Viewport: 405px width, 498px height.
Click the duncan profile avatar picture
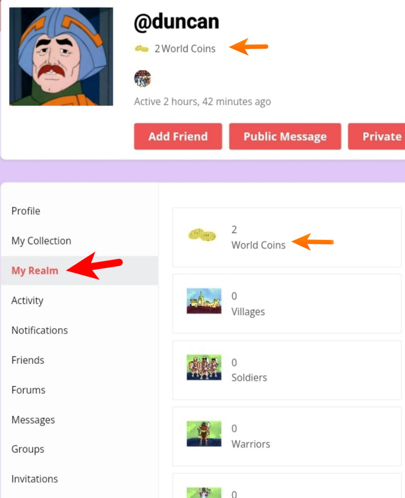(61, 56)
